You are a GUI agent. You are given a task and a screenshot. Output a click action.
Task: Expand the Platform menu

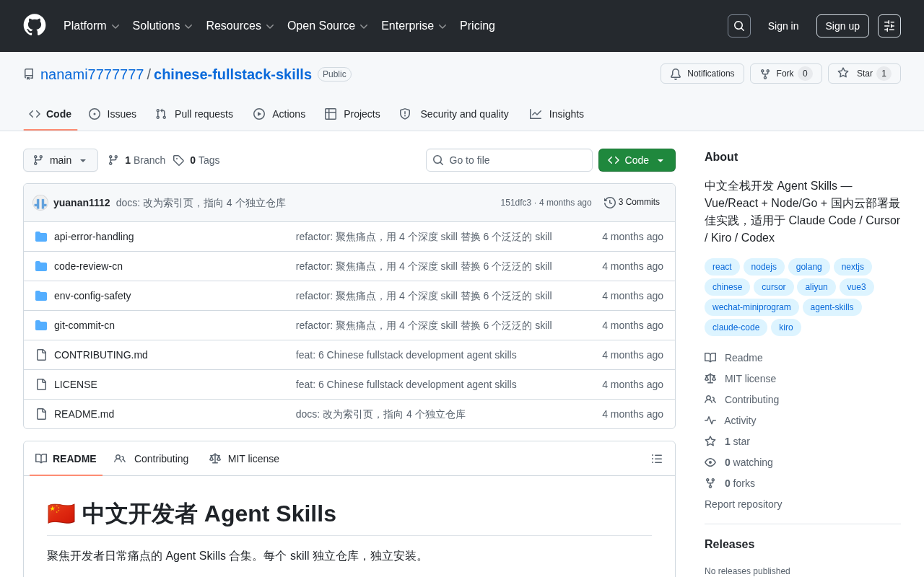[91, 26]
